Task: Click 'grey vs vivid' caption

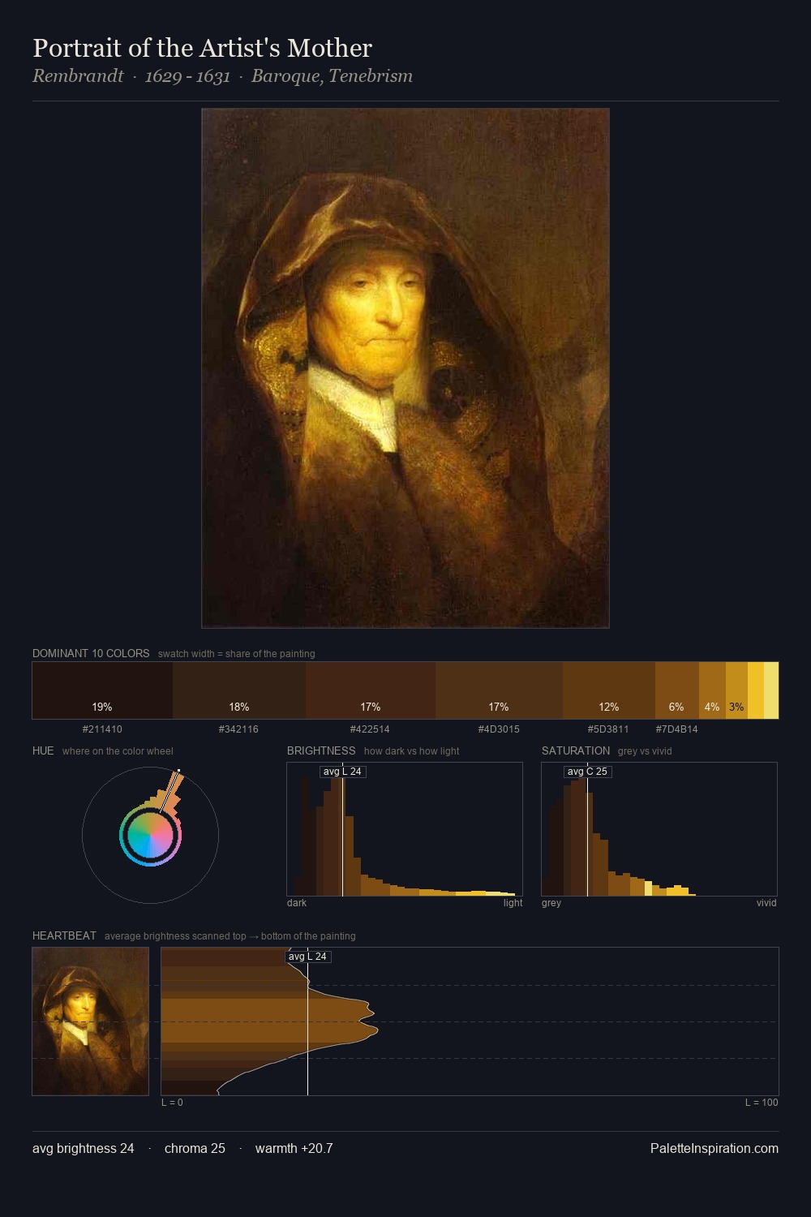Action: tap(645, 751)
